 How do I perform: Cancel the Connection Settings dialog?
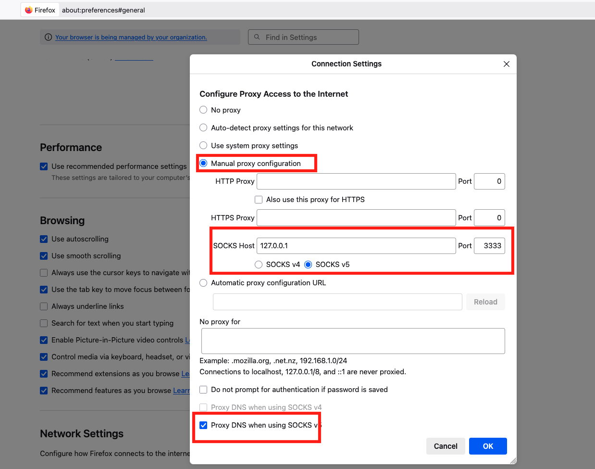coord(446,446)
